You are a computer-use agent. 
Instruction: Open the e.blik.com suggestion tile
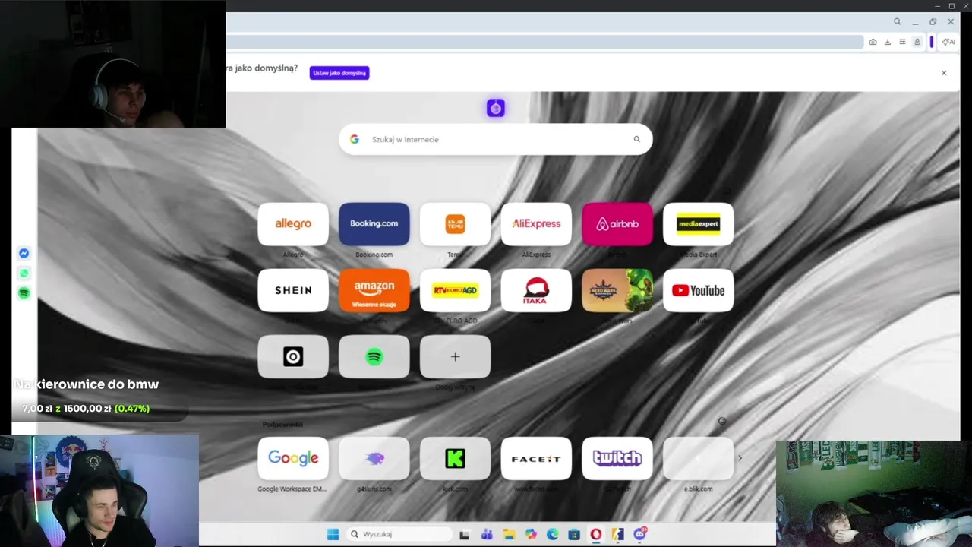coord(698,458)
